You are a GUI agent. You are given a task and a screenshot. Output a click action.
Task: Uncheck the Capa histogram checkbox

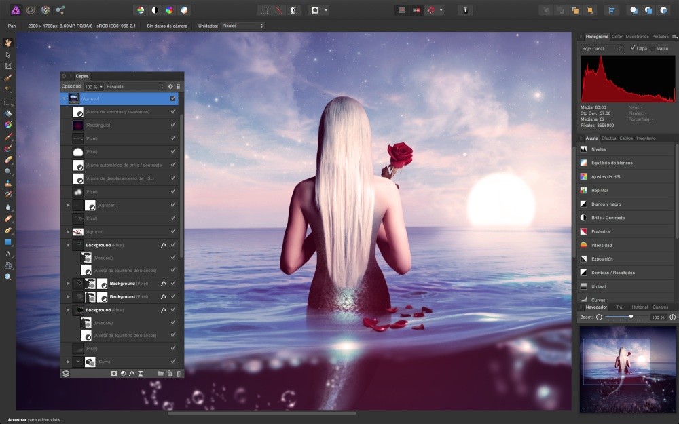633,48
